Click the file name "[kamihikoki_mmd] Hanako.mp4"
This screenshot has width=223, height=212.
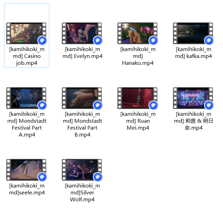point(138,56)
